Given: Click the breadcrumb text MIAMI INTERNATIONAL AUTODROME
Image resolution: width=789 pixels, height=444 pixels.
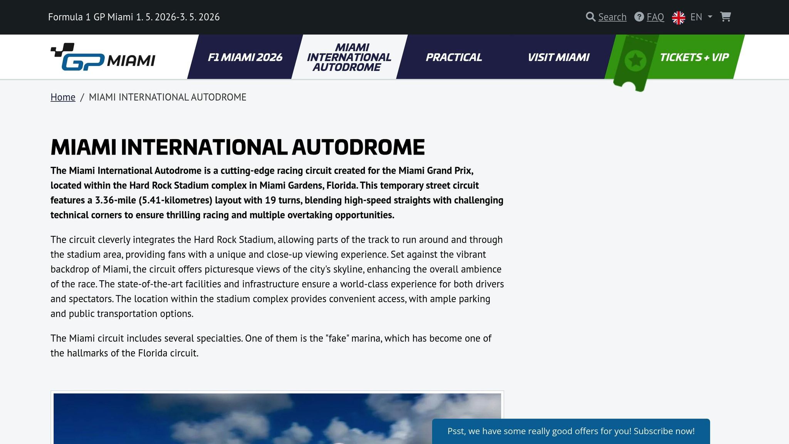Looking at the screenshot, I should pyautogui.click(x=168, y=97).
